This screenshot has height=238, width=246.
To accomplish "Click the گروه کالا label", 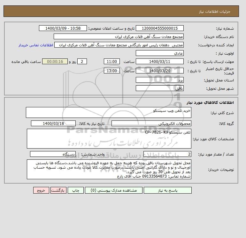I will [227, 124].
